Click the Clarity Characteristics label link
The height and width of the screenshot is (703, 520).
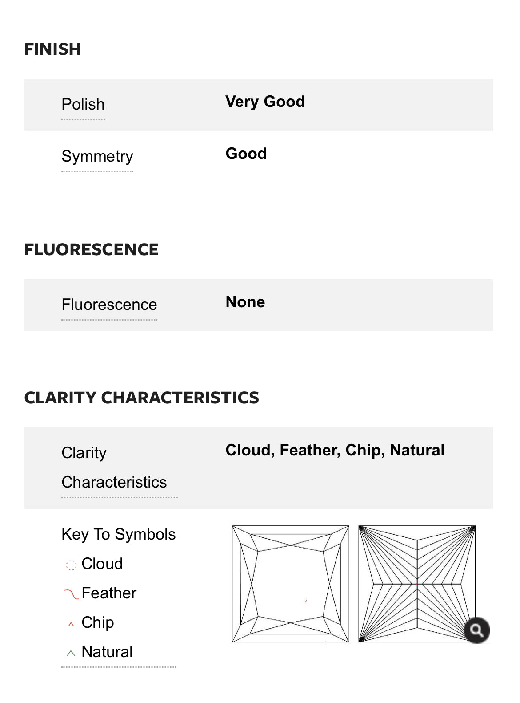(114, 467)
